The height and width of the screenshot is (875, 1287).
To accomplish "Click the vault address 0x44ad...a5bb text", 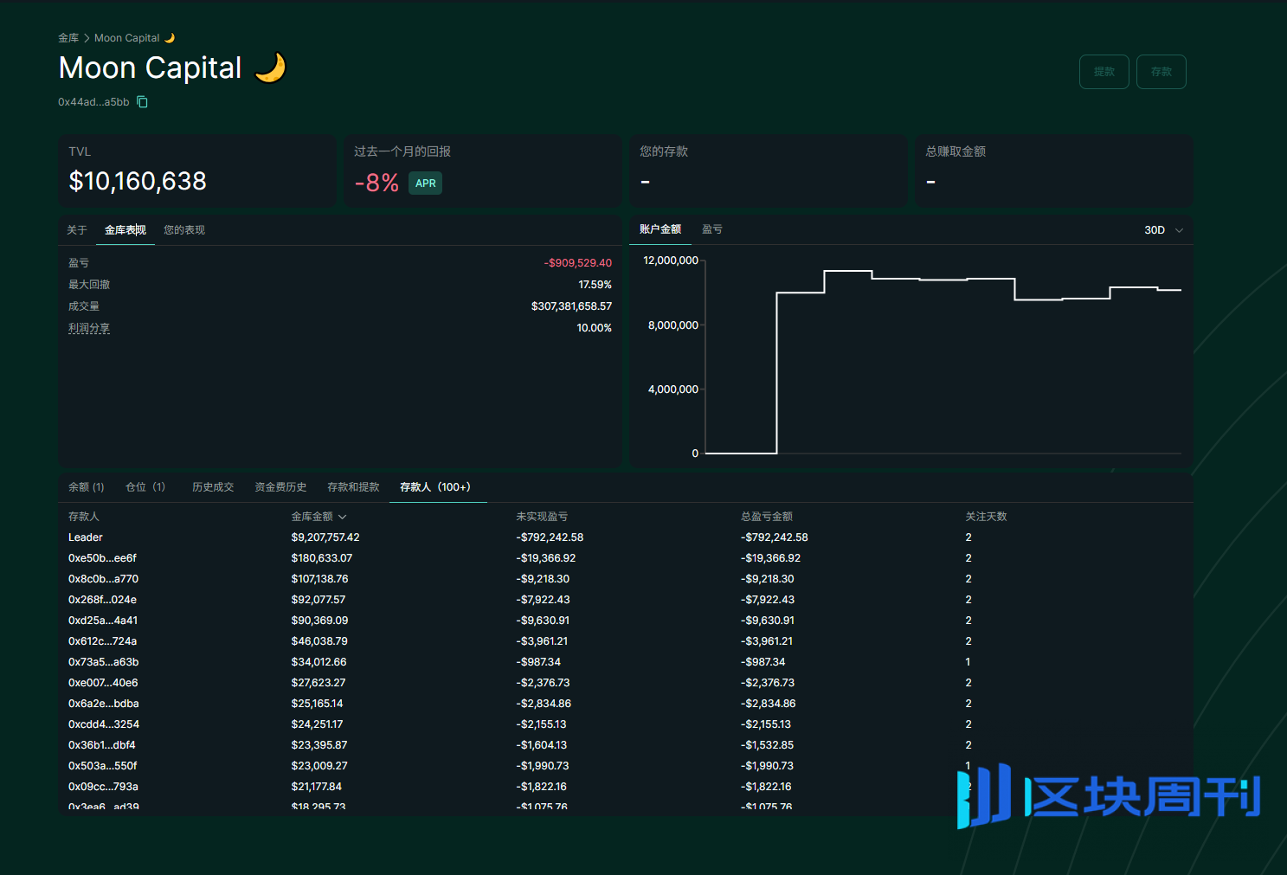I will tap(93, 102).
